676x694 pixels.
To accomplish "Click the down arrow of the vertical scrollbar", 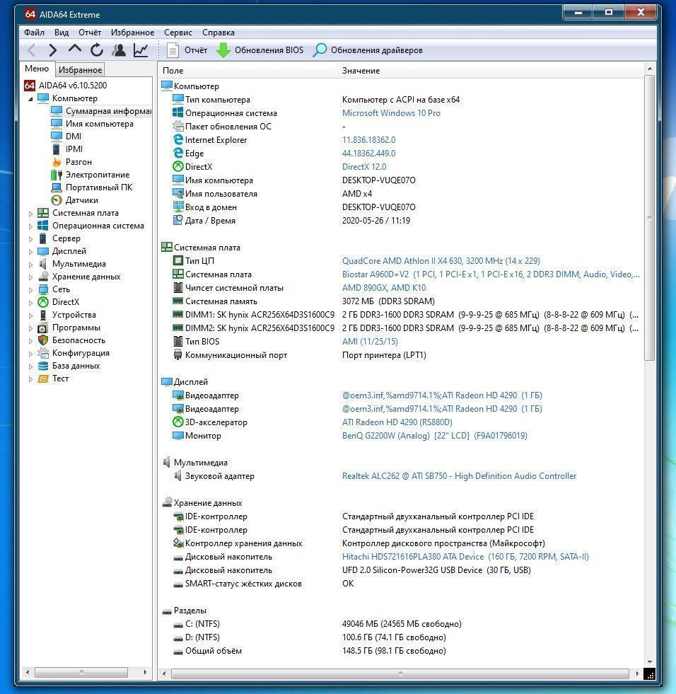I will click(x=649, y=662).
